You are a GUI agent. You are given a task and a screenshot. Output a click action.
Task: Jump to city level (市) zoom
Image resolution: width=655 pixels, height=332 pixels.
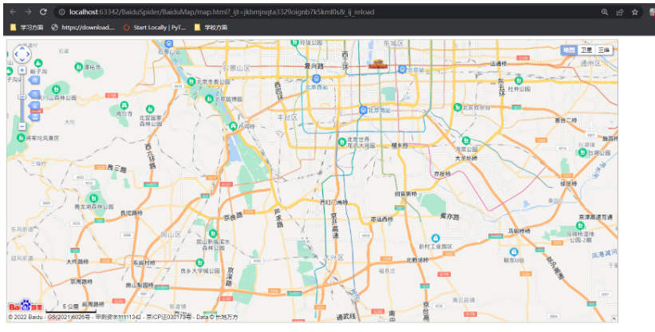pos(35,94)
